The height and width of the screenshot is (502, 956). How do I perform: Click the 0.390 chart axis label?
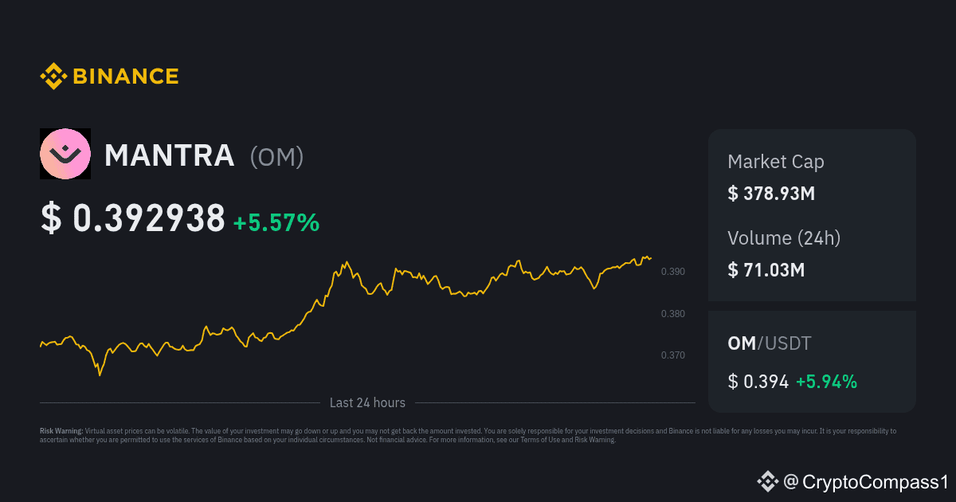[672, 272]
